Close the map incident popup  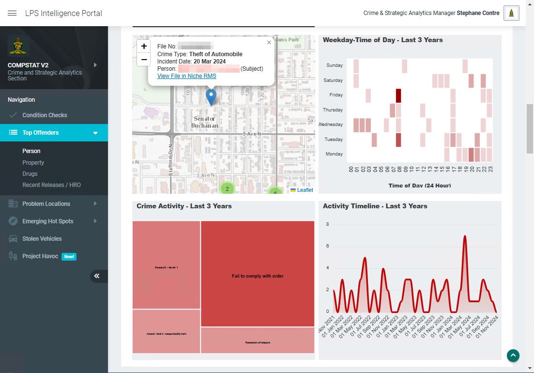[x=269, y=43]
